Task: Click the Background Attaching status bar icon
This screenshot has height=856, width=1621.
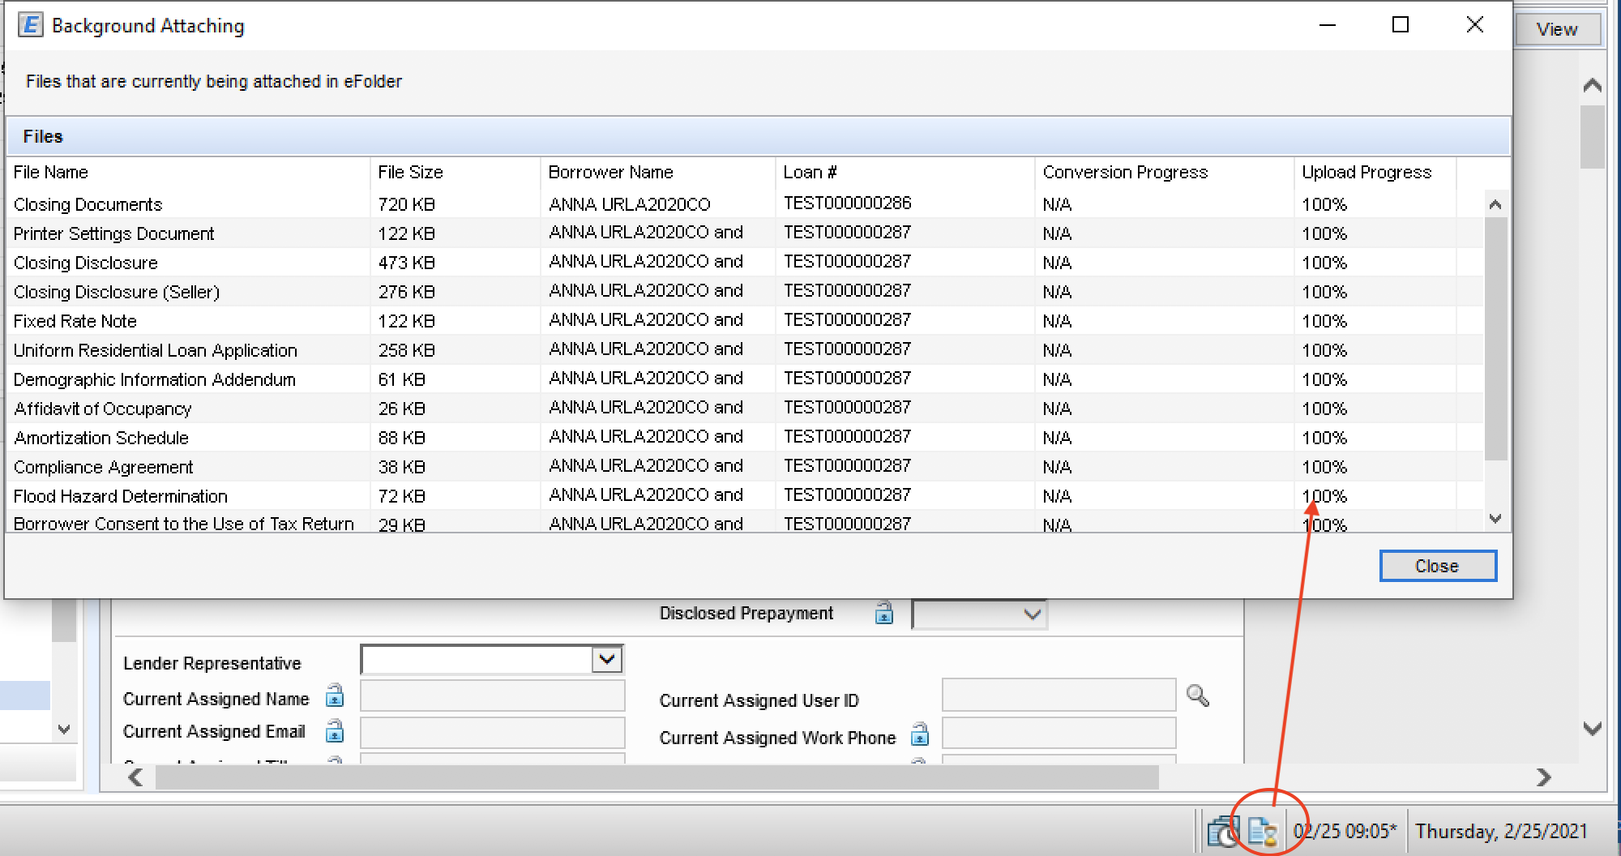Action: coord(1263,832)
